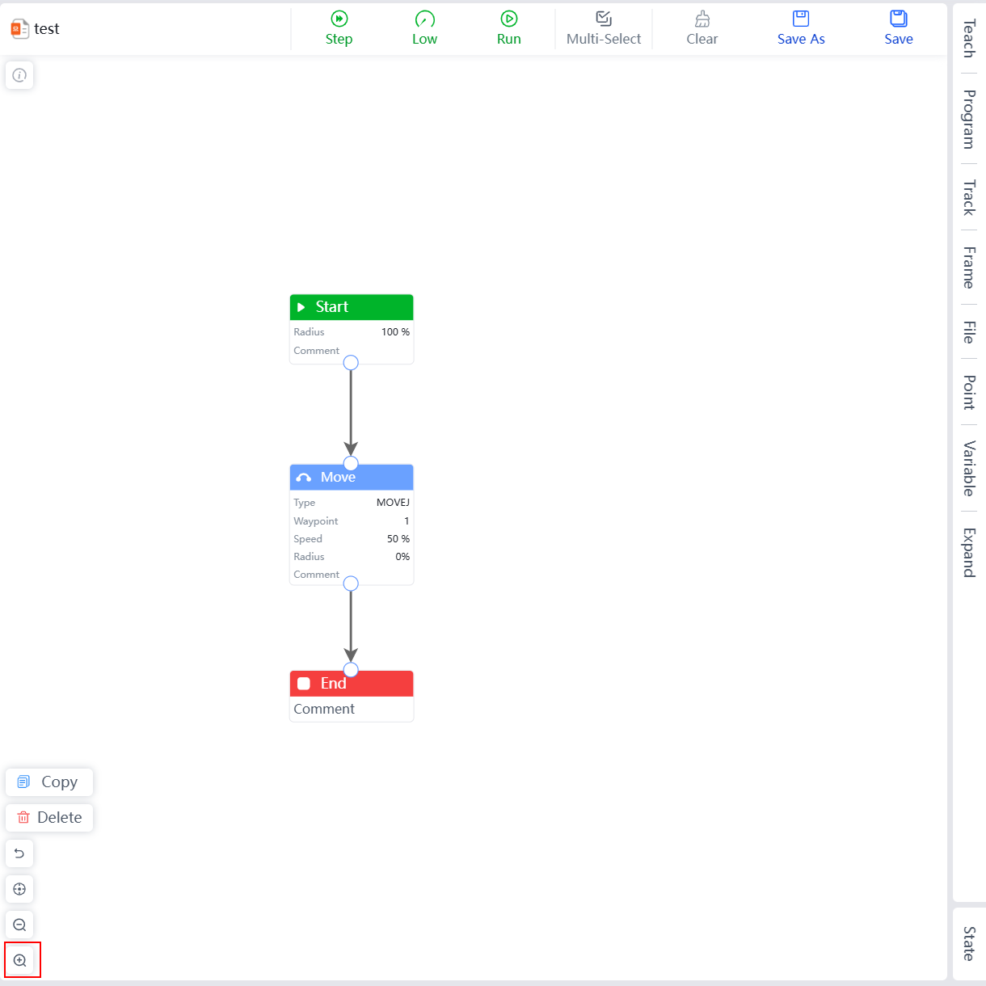The image size is (986, 986).
Task: Run the program
Action: [x=508, y=19]
